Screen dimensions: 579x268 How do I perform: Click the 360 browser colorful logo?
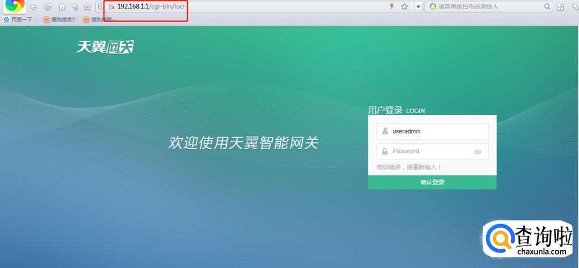coord(15,6)
